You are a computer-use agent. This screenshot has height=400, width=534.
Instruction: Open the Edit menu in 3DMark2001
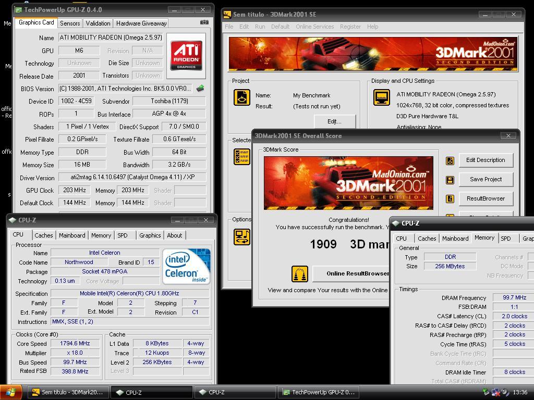(244, 27)
